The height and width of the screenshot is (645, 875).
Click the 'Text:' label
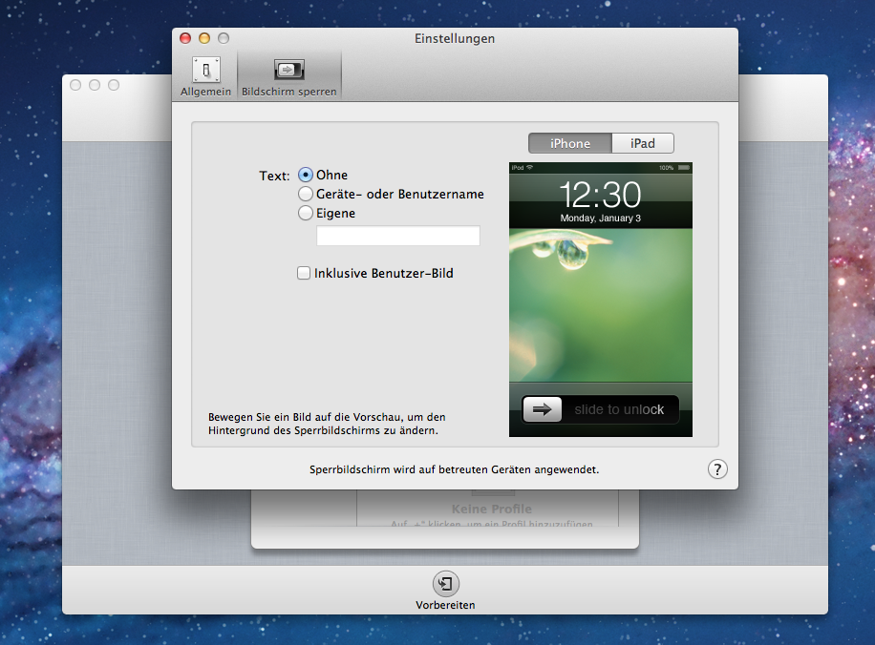coord(274,176)
